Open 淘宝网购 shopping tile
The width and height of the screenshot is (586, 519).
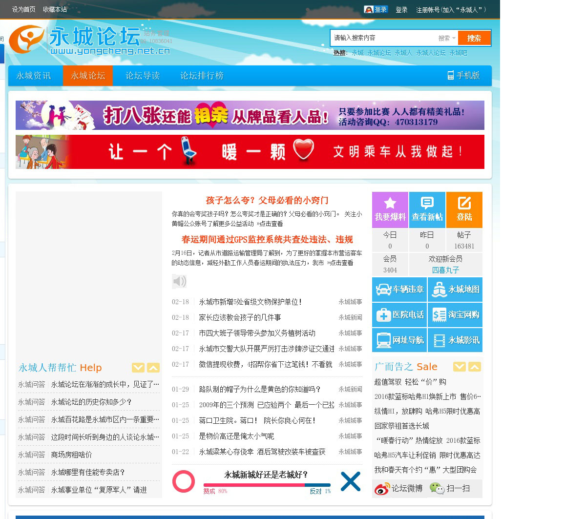coord(455,315)
